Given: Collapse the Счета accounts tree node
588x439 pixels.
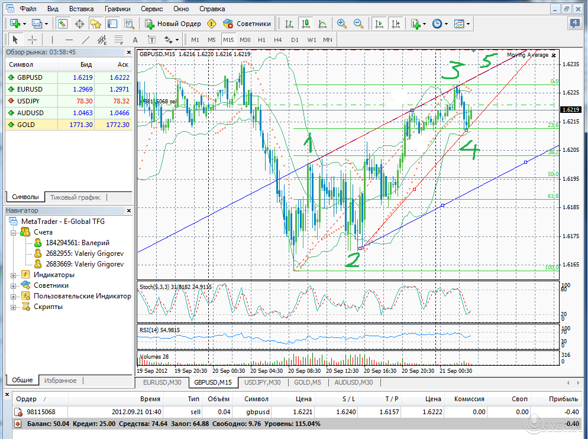Looking at the screenshot, I should pos(14,232).
